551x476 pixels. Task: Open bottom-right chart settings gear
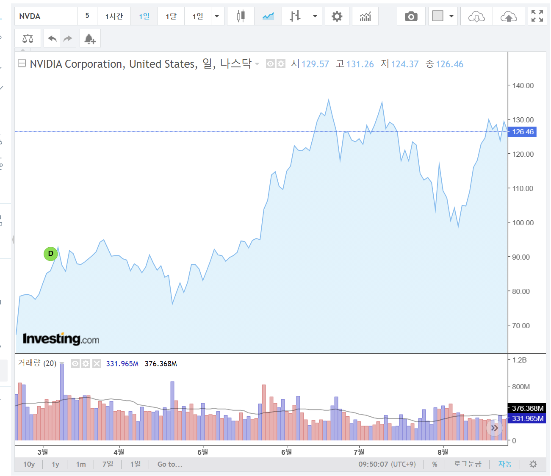(x=533, y=464)
